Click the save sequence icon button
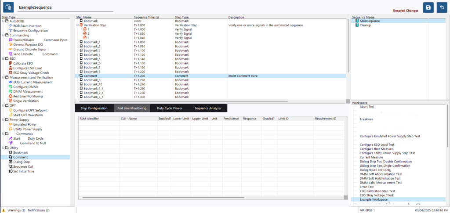The height and width of the screenshot is (213, 450). point(428,7)
